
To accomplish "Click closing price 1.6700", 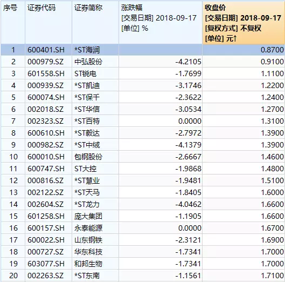I will 272,228.
